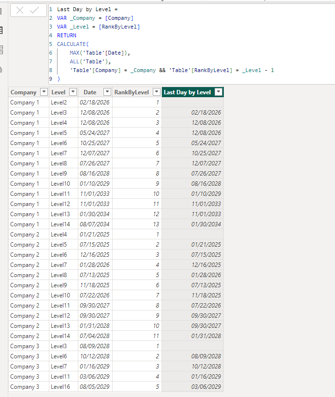This screenshot has width=335, height=397.
Task: Click formula line 1 'Last Day by Level ='
Action: (x=87, y=9)
